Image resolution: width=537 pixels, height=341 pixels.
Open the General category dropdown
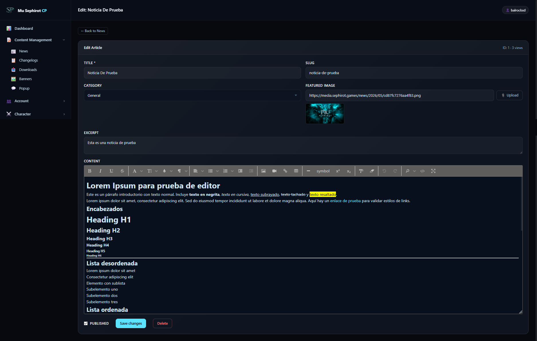(192, 95)
